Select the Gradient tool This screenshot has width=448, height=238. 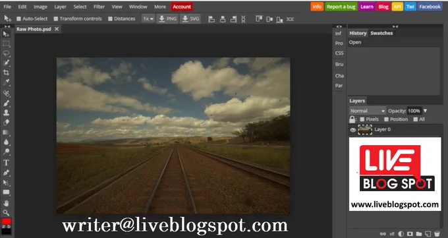6,133
